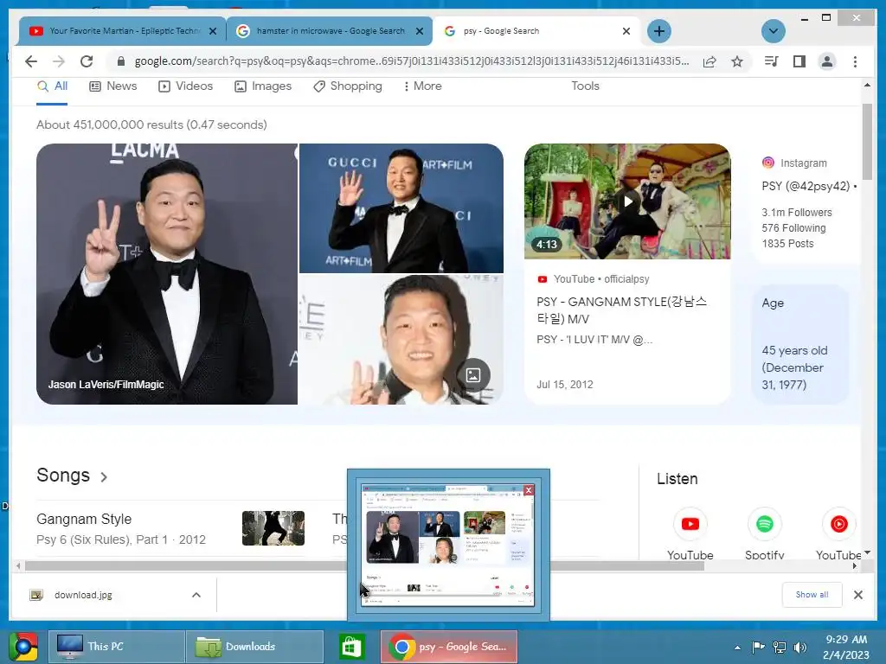The image size is (886, 664).
Task: Click the page scroll-up arrow
Action: [x=867, y=86]
